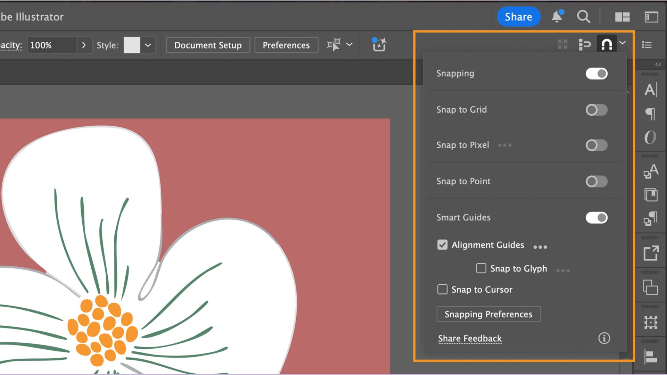Open Share Feedback link
Image resolution: width=667 pixels, height=375 pixels.
pos(470,338)
